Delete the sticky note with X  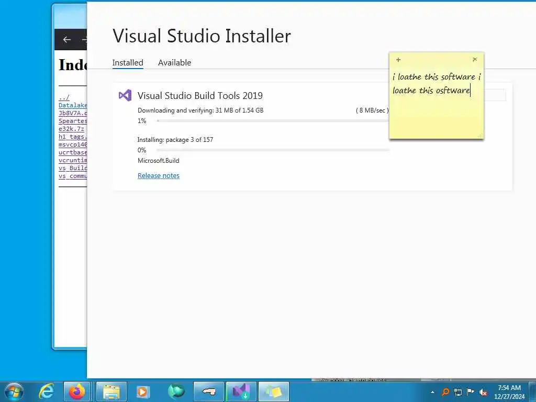click(x=474, y=60)
